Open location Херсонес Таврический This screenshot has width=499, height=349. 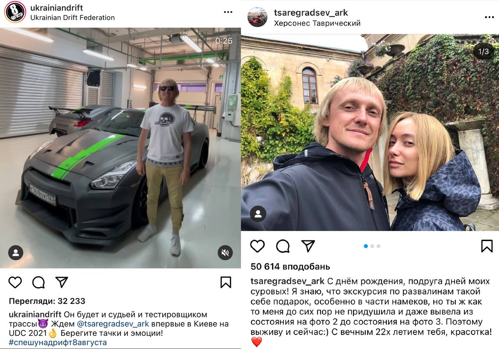pos(317,23)
